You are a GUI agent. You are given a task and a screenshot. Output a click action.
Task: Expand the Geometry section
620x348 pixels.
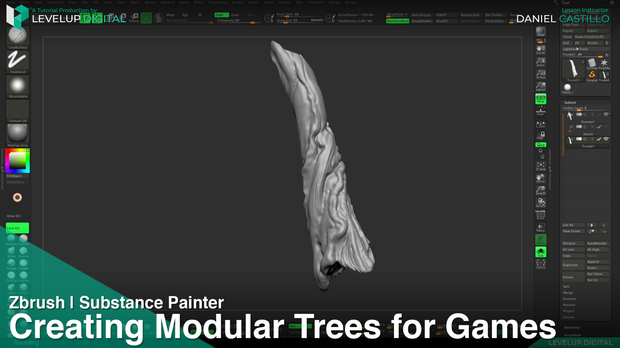[572, 327]
